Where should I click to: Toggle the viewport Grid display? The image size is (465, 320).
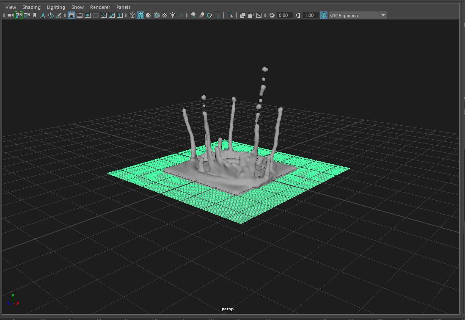pos(72,15)
